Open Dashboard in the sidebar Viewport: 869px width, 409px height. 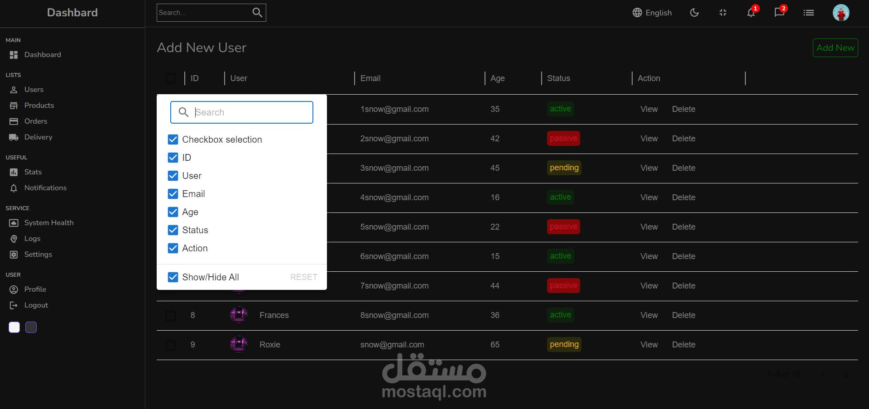click(43, 55)
